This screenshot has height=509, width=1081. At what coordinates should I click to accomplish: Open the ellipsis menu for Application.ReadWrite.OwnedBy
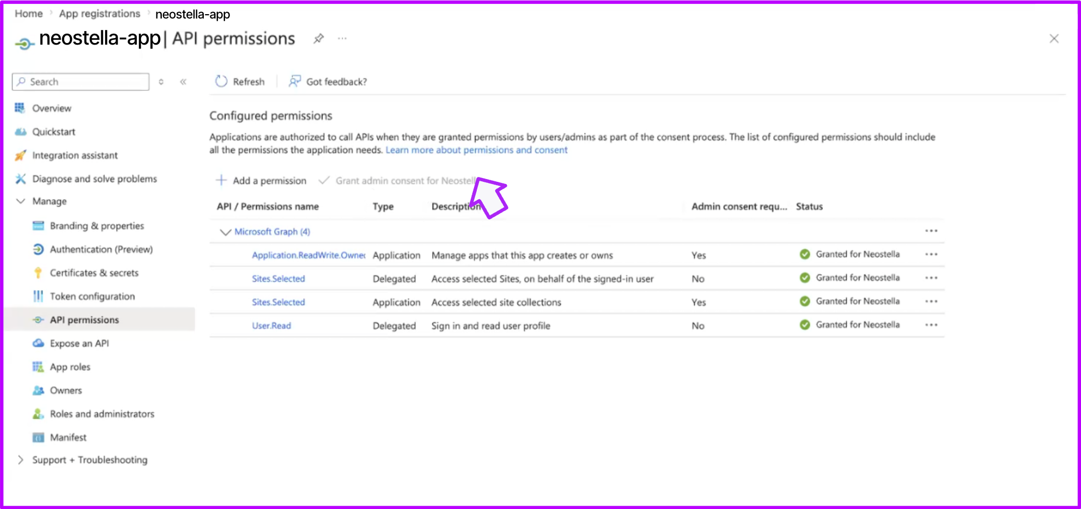[931, 254]
